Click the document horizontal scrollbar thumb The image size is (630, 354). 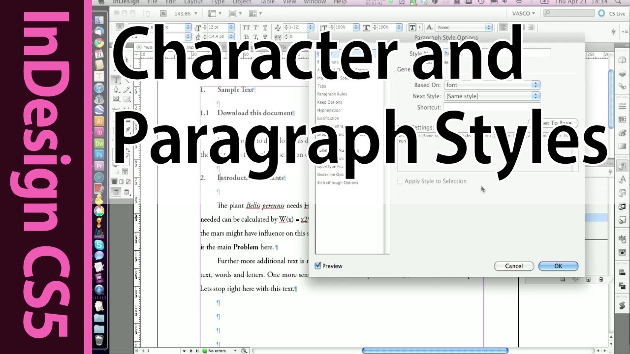(435, 351)
